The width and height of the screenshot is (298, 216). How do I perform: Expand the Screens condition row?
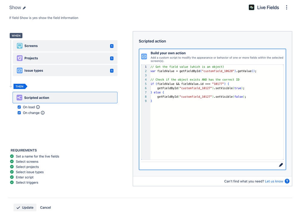[x=66, y=46]
